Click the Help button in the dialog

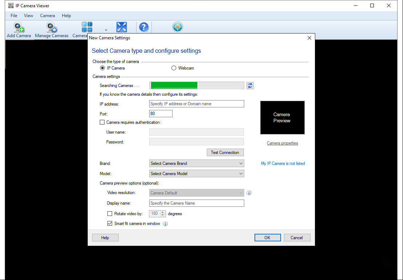click(105, 237)
